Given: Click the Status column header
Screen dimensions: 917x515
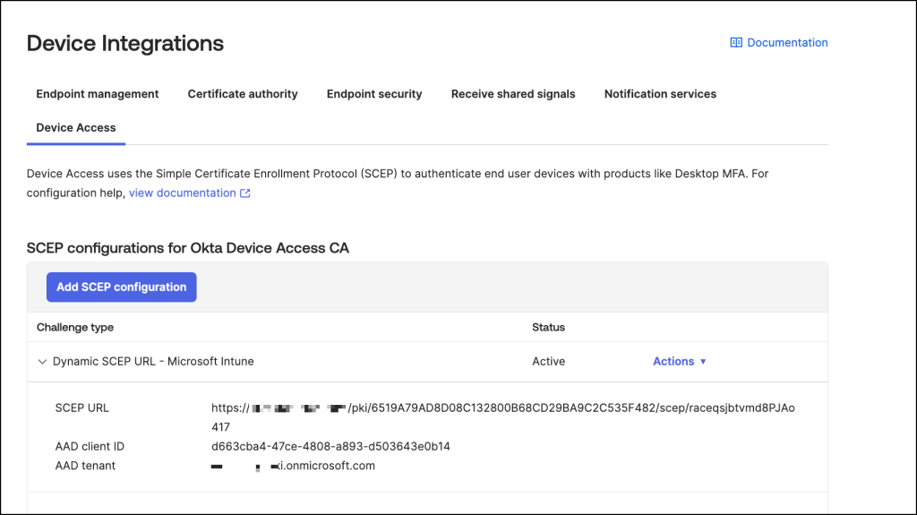Looking at the screenshot, I should [x=548, y=328].
